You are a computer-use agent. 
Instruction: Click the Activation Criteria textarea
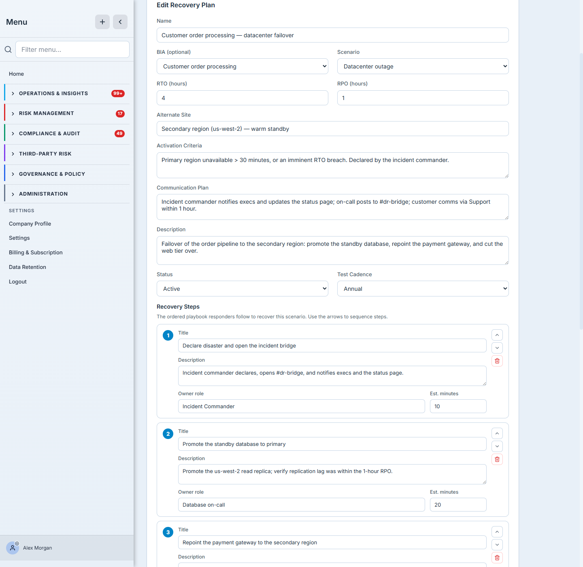pos(333,165)
